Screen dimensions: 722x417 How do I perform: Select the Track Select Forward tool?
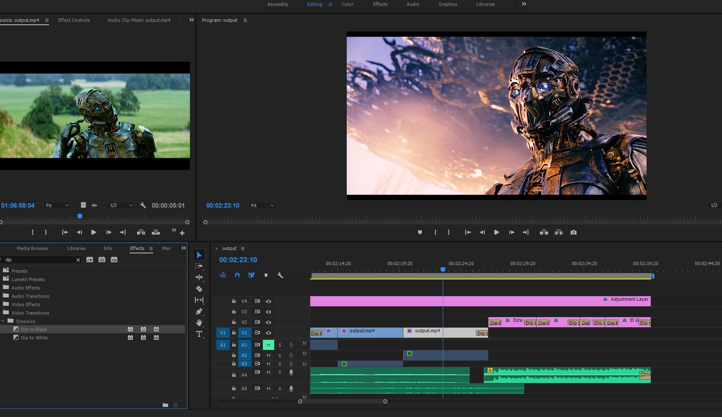(x=199, y=266)
